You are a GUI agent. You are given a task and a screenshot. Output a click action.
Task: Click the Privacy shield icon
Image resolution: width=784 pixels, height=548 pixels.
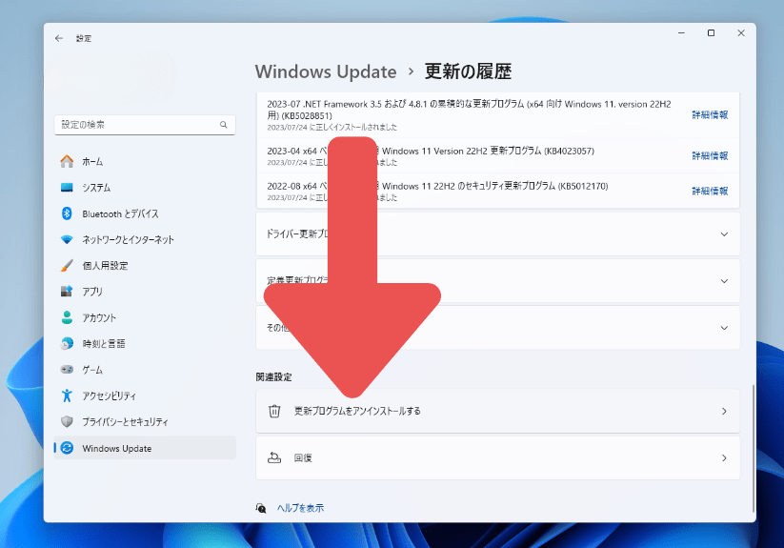click(x=67, y=421)
